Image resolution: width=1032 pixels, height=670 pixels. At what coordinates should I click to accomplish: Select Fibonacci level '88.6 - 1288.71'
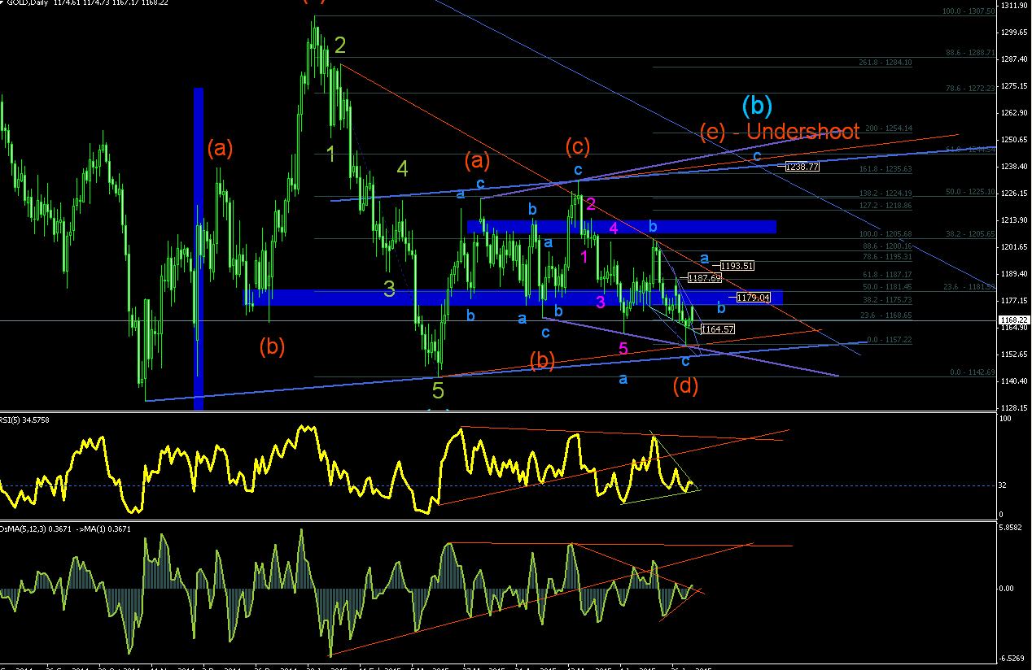click(x=970, y=53)
